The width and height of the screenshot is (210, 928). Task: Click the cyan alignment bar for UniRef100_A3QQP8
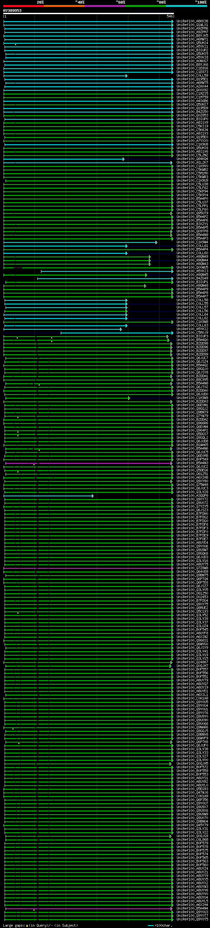49,496
